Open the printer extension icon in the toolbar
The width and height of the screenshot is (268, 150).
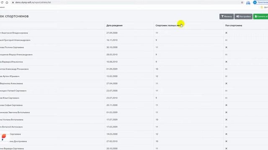248,3
